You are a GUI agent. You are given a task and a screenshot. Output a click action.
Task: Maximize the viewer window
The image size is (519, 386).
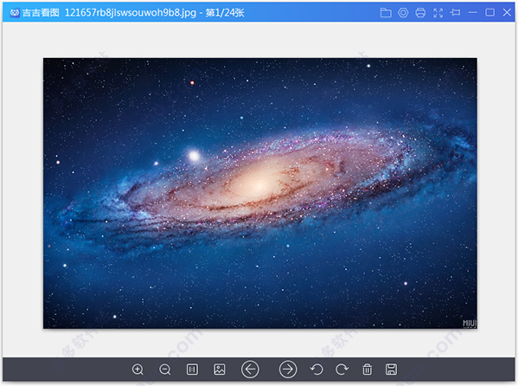490,13
